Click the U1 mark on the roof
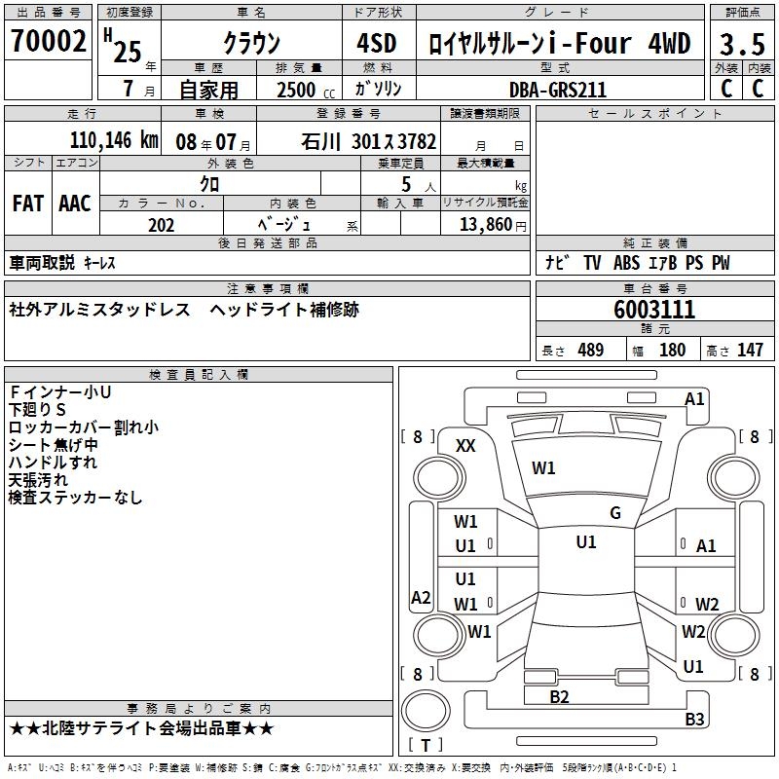 point(585,542)
